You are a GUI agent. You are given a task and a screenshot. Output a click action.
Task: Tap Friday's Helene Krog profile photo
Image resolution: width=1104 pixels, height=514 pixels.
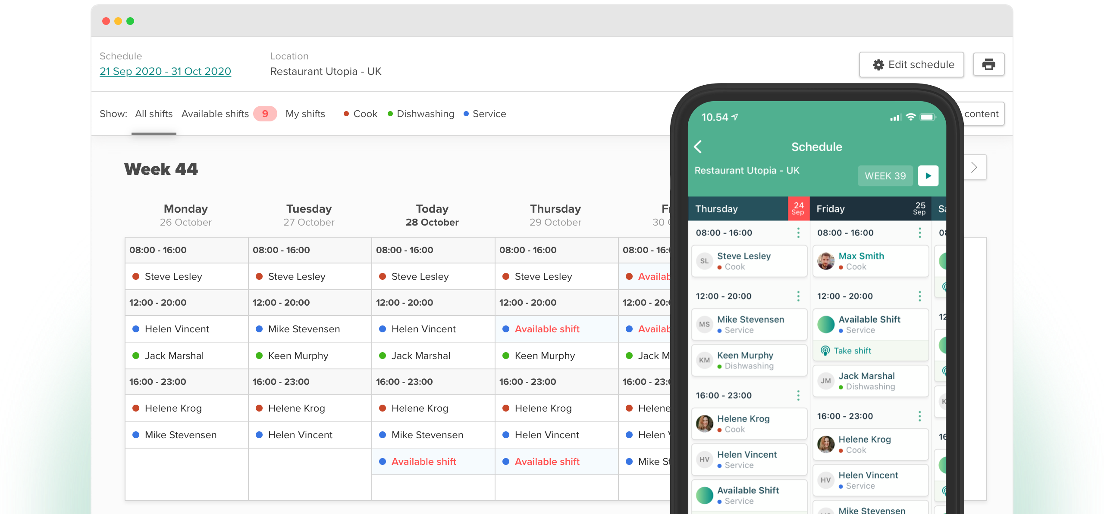(826, 444)
